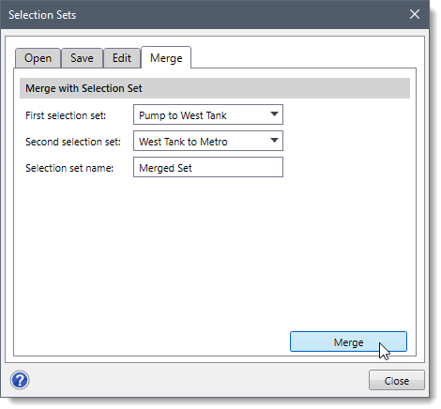Select the Merge tab

[x=166, y=58]
